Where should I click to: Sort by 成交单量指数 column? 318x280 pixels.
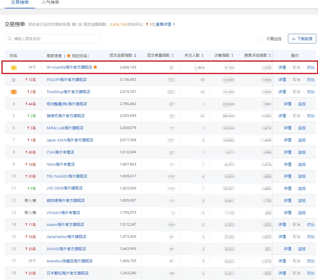coord(173,55)
